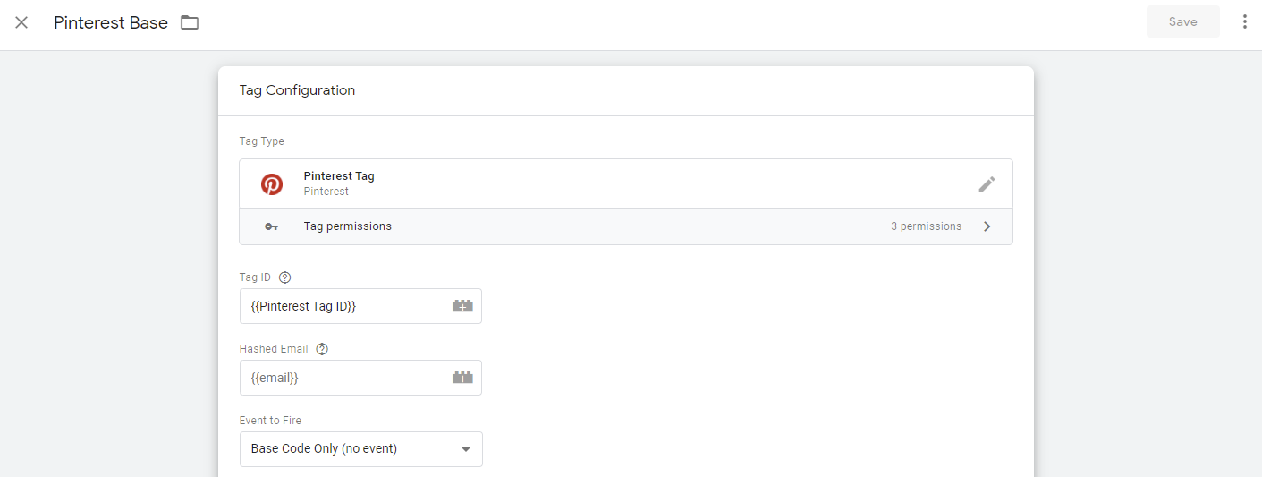Expand Tag permissions using the right chevron
Viewport: 1262px width, 477px height.
click(987, 226)
